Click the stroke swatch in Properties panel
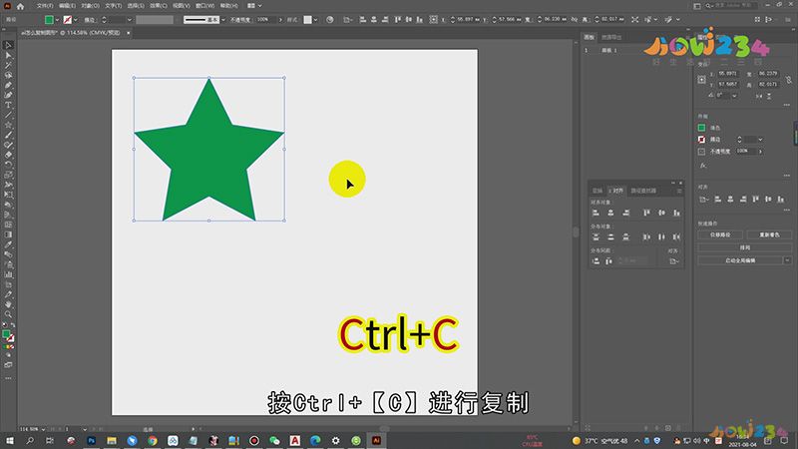The height and width of the screenshot is (449, 798). pyautogui.click(x=702, y=140)
